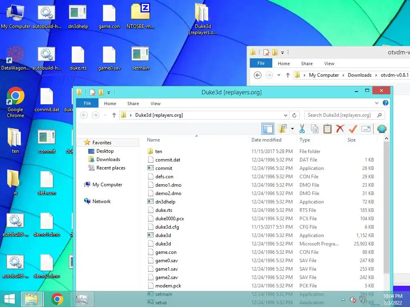410x307 pixels.
Task: Select the duke3d.cfg file row
Action: click(x=261, y=227)
